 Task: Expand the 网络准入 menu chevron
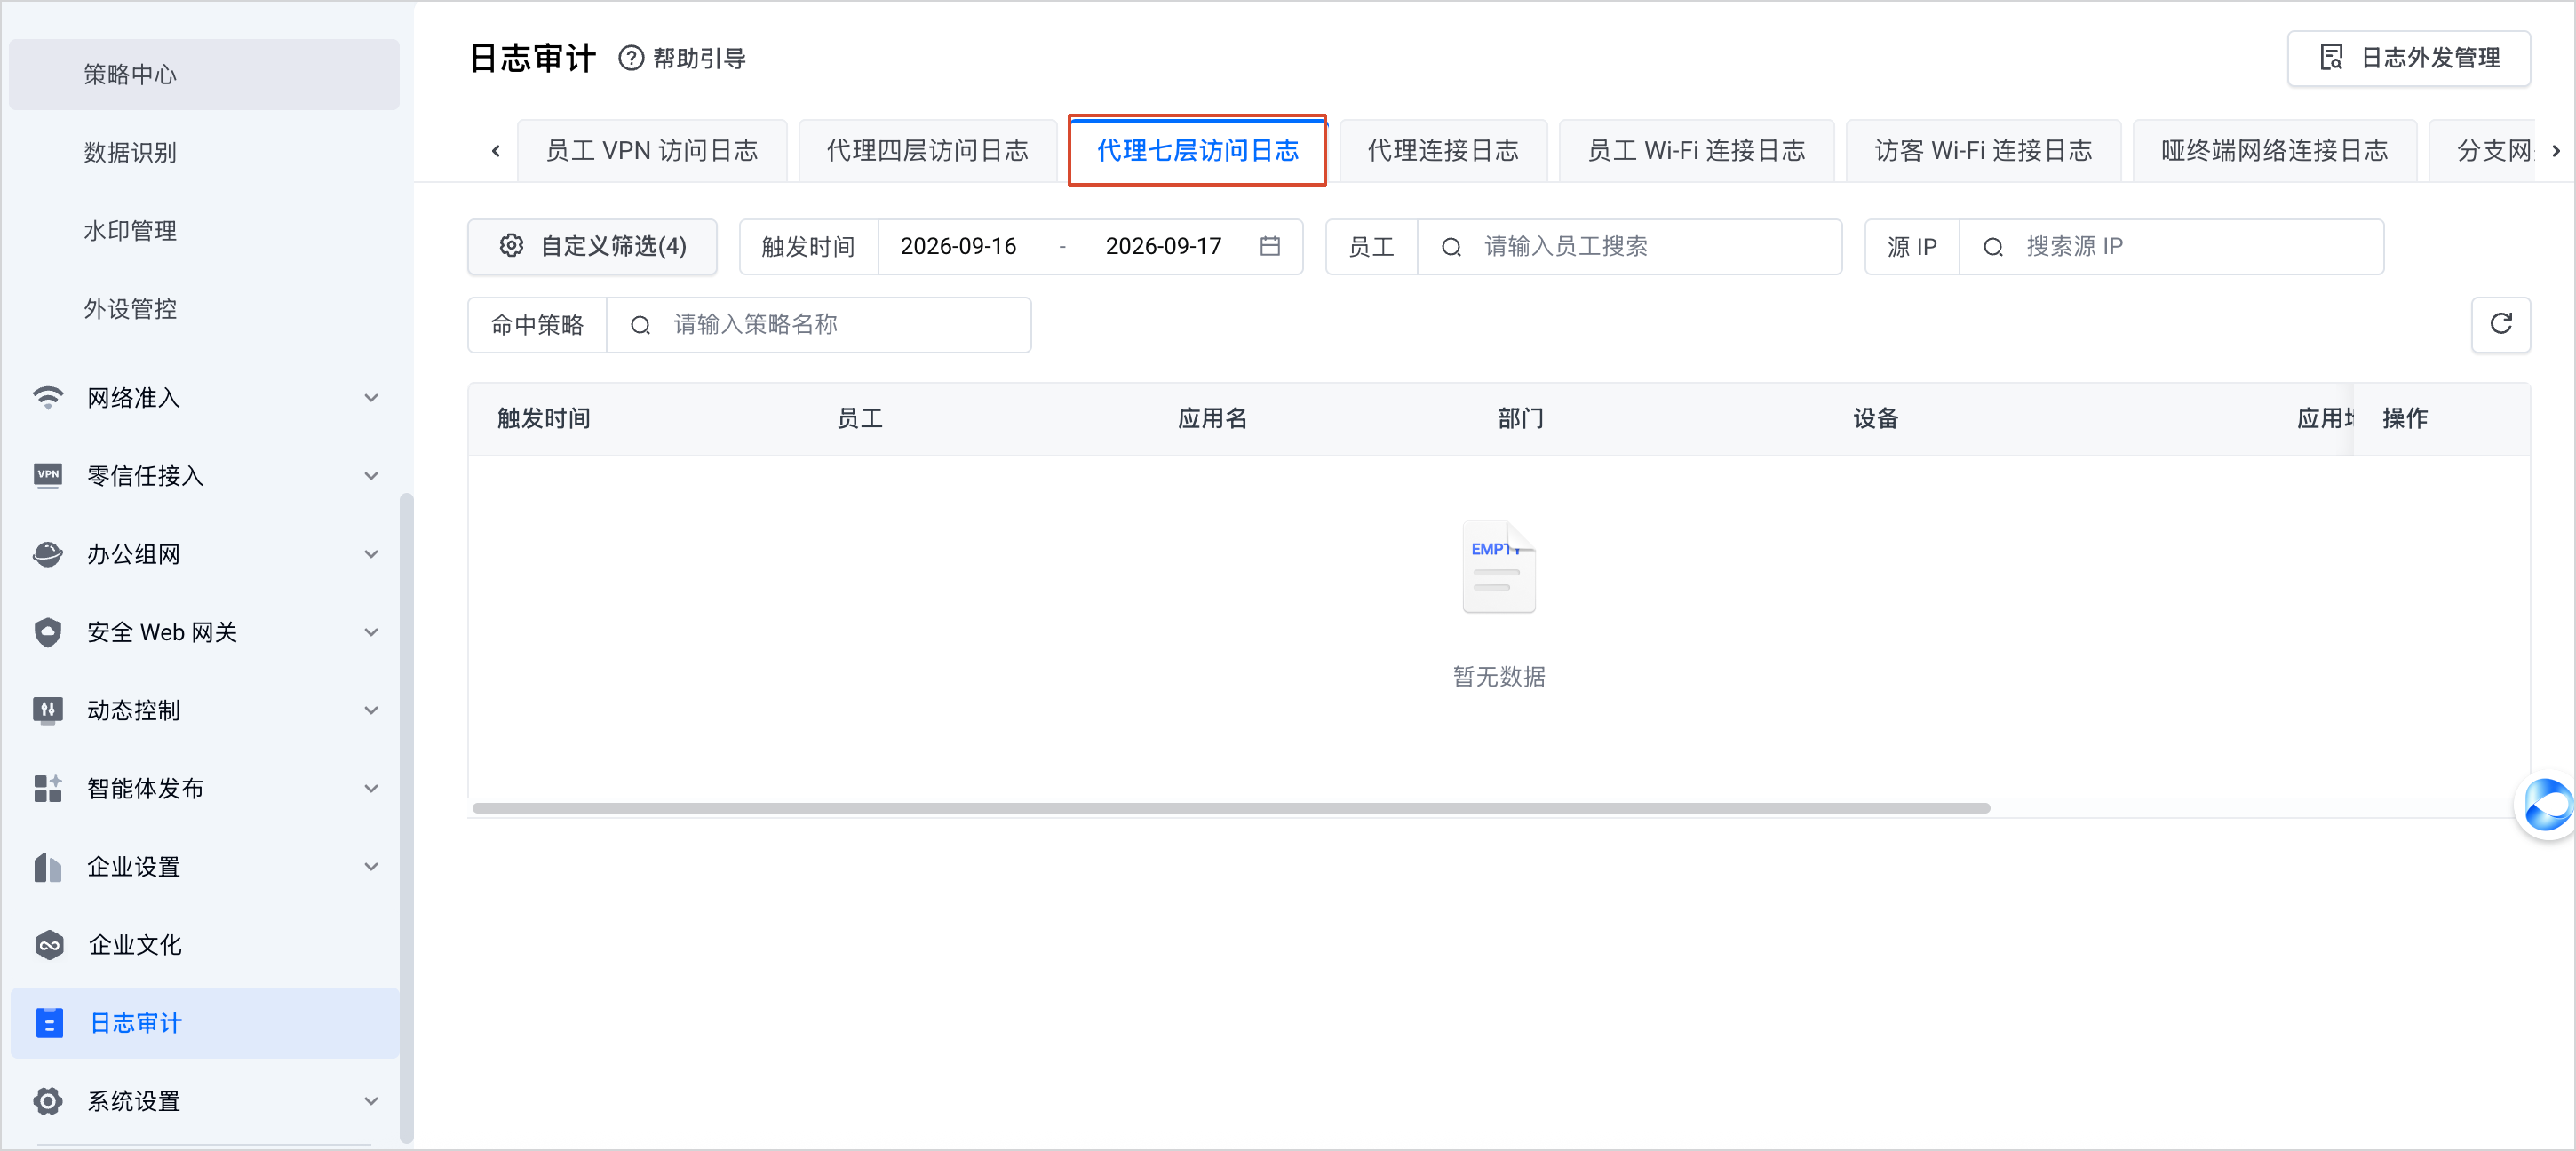tap(371, 398)
